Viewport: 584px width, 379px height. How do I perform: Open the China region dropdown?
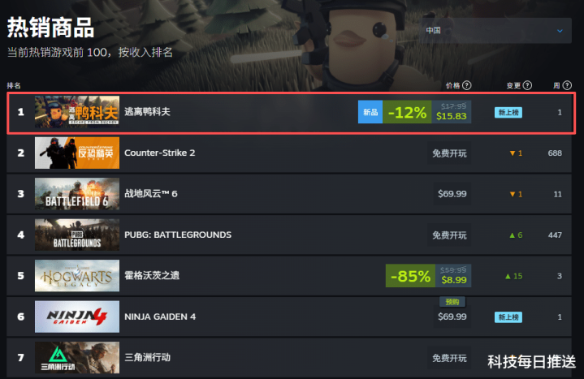(495, 31)
